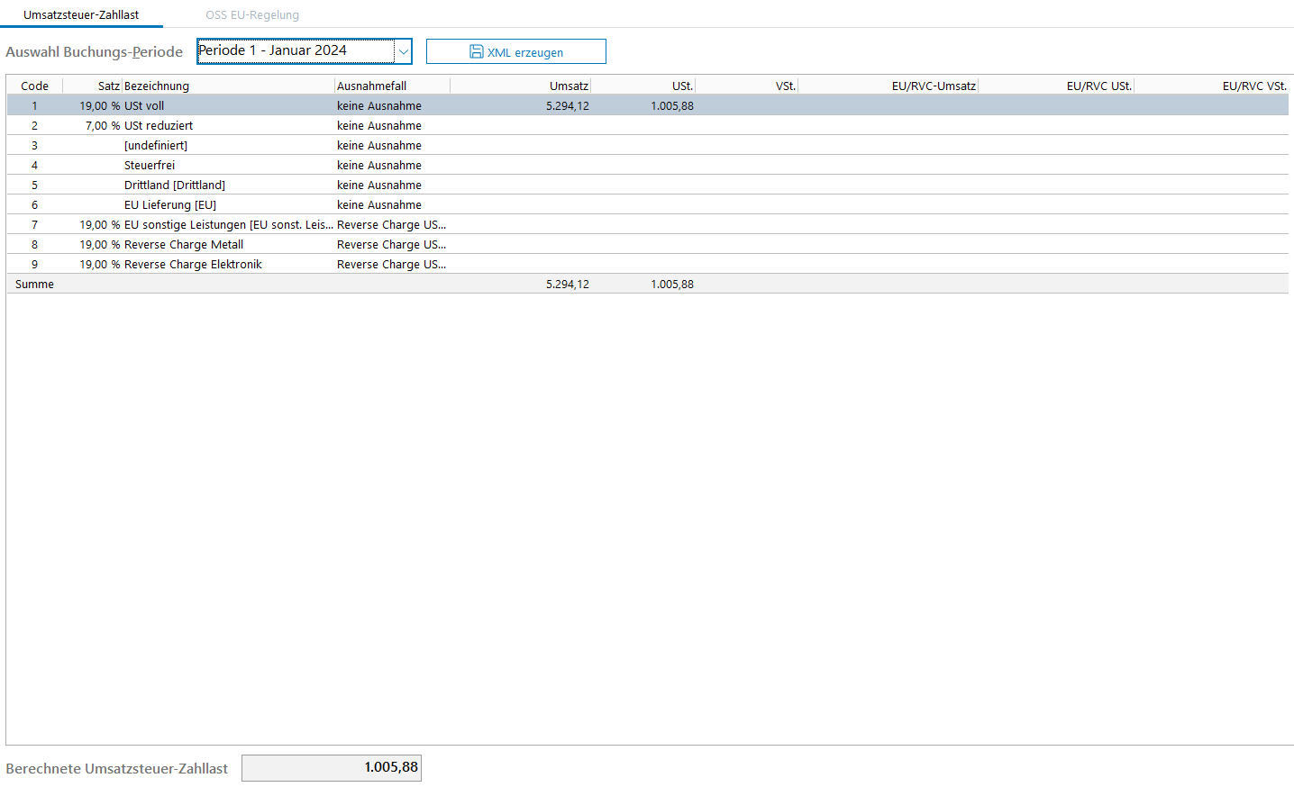This screenshot has width=1294, height=787.
Task: Click the Bezeichnung column header
Action: (157, 86)
